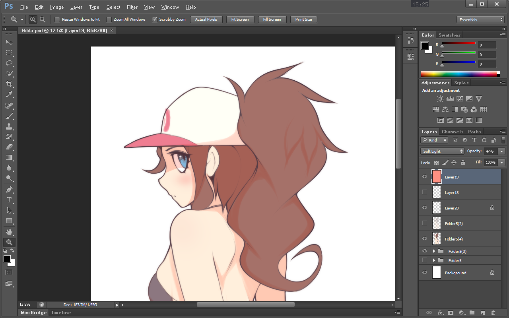
Task: Select the Lasso tool
Action: (9, 63)
